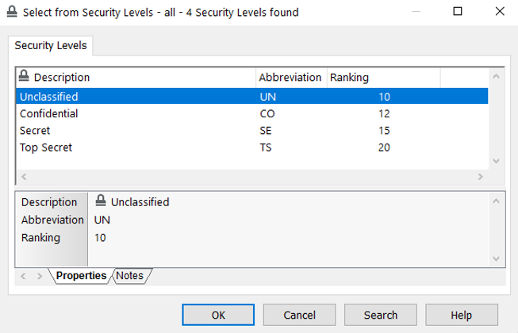Click the lock icon in the Description column header
Viewport: 518px width, 333px height.
pyautogui.click(x=24, y=77)
